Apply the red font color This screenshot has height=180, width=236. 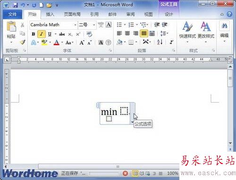(x=57, y=42)
